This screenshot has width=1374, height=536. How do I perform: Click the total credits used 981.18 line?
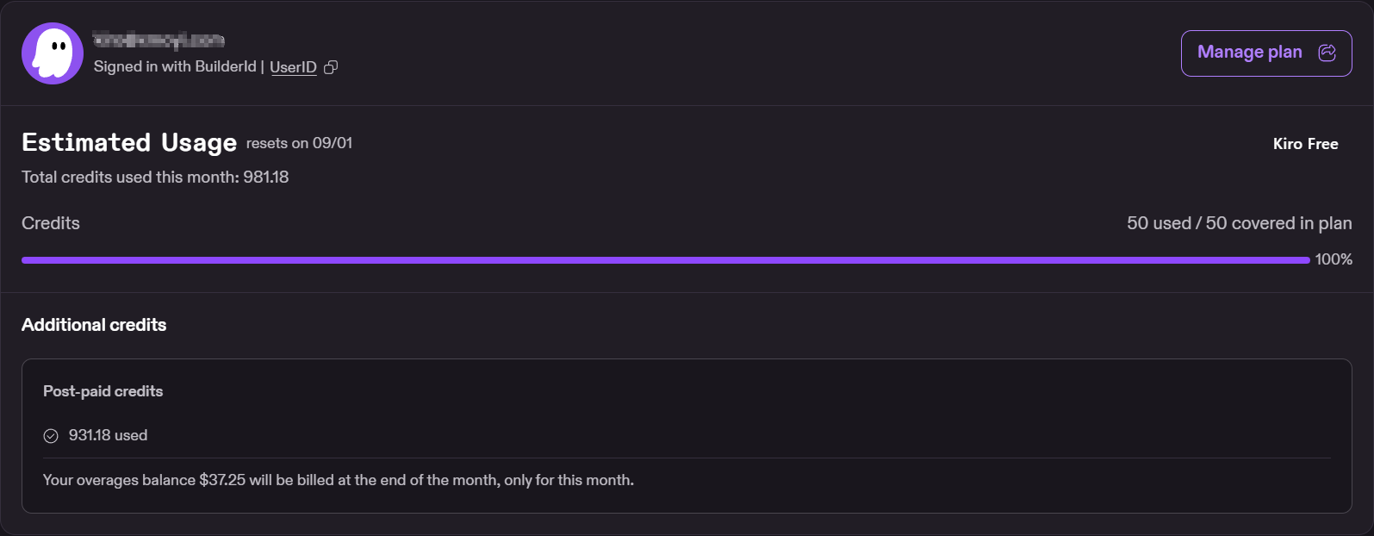[x=155, y=177]
